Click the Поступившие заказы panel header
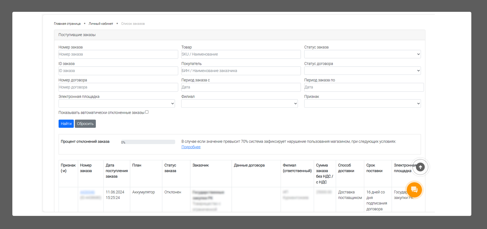Screen dimensions: 487x229 tap(239, 35)
